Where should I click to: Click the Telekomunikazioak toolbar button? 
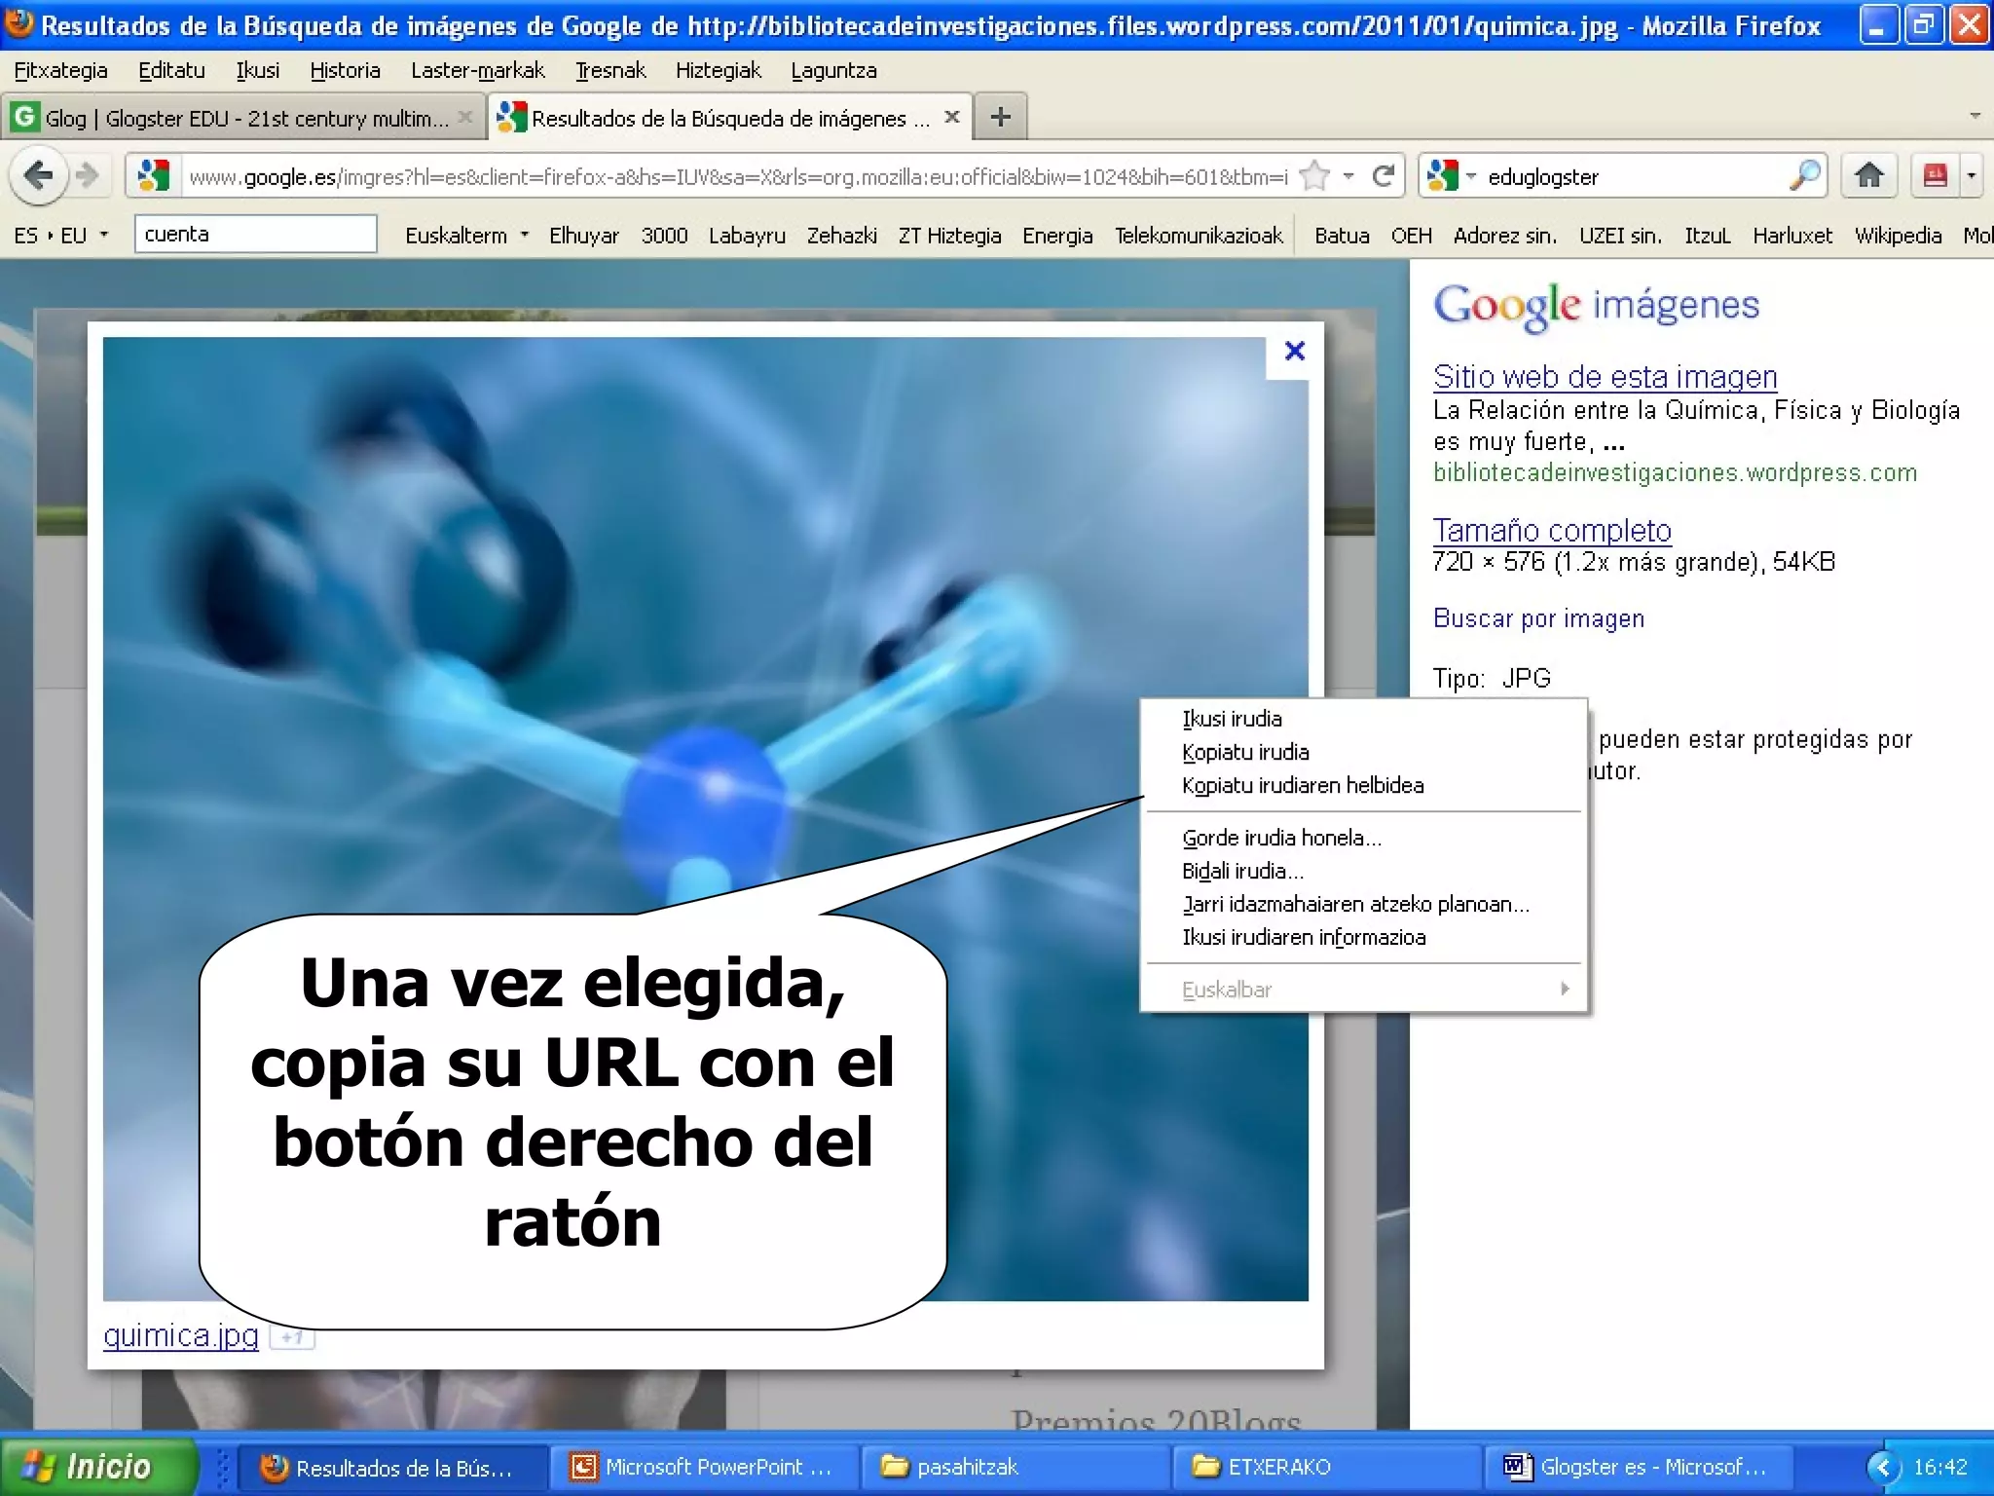pos(1199,235)
